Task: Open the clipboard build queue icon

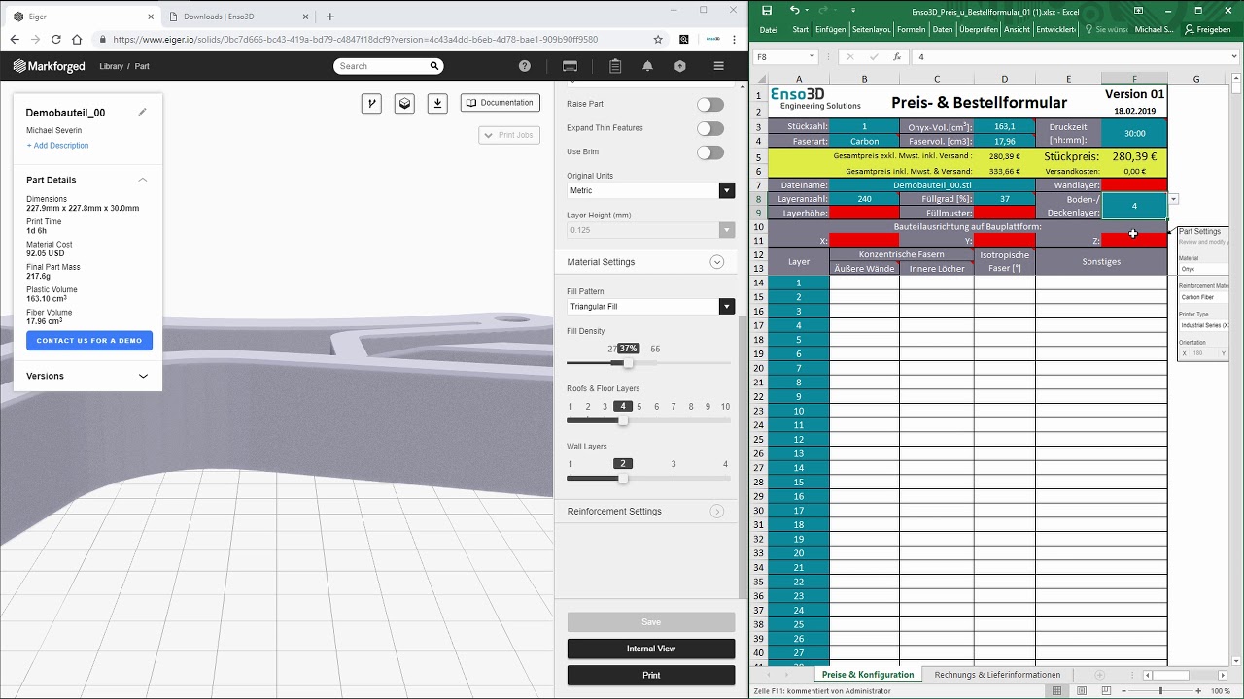Action: click(x=615, y=66)
